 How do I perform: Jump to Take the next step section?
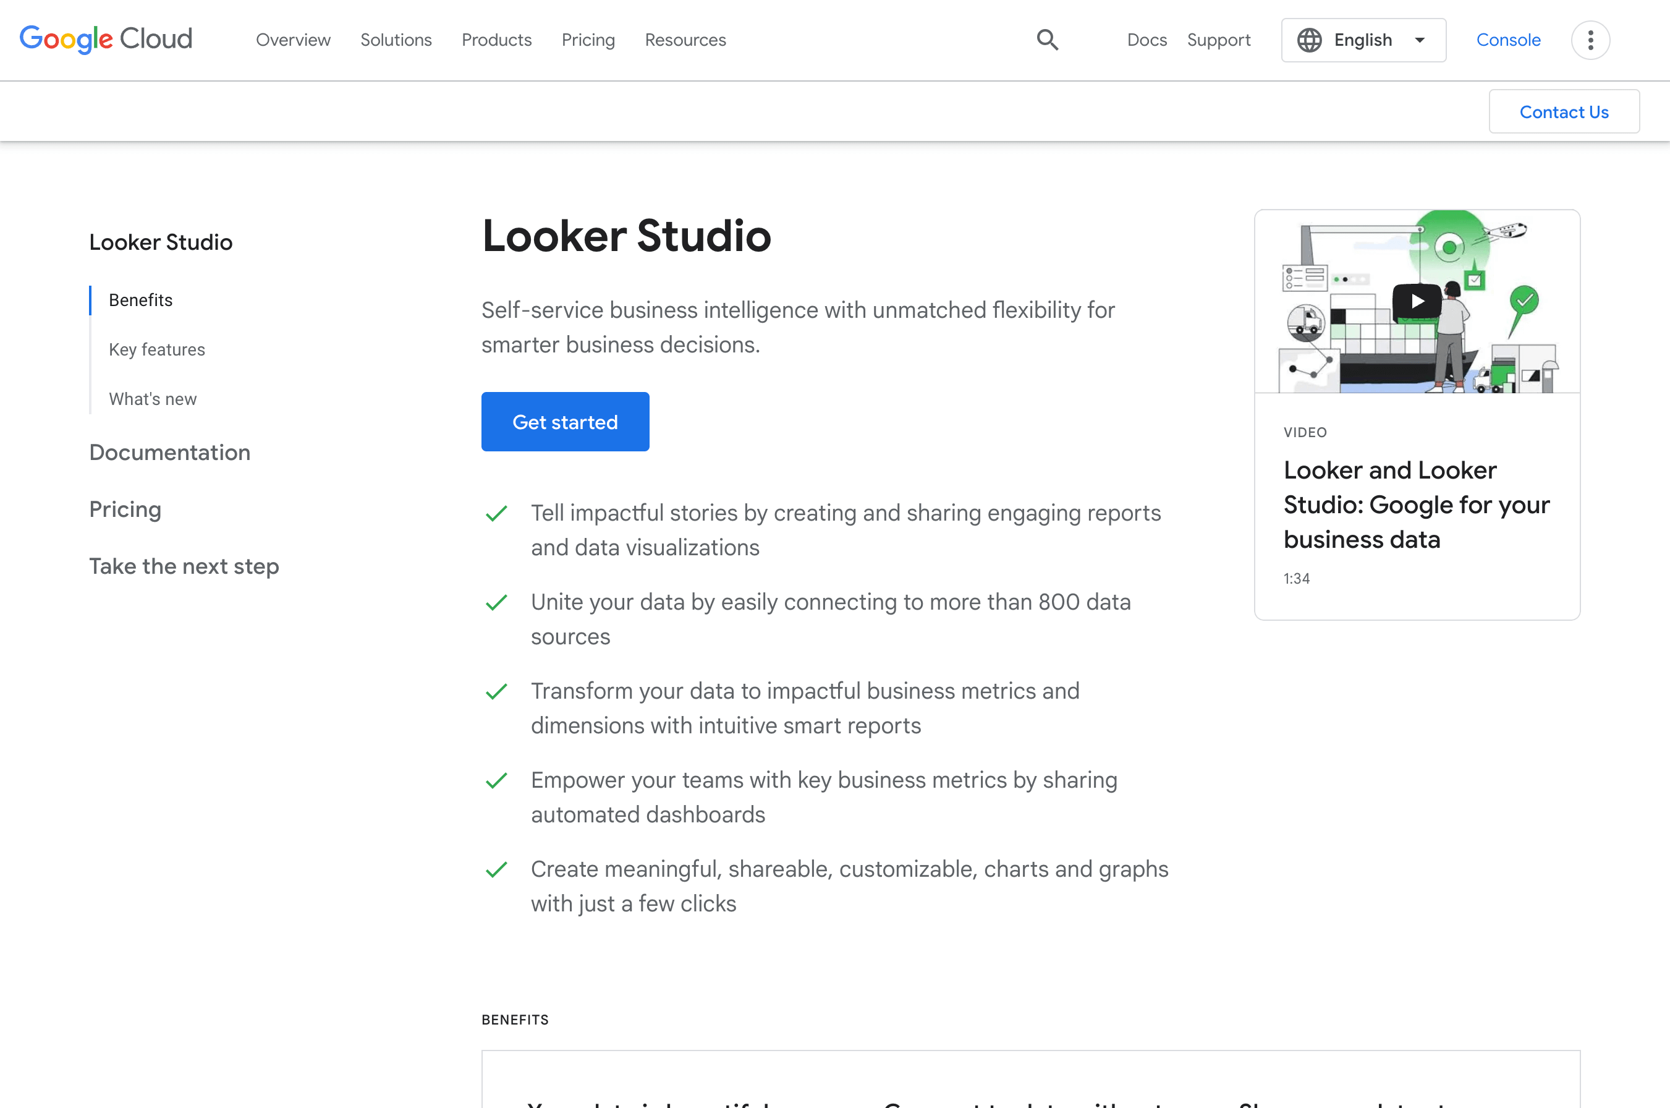tap(184, 566)
